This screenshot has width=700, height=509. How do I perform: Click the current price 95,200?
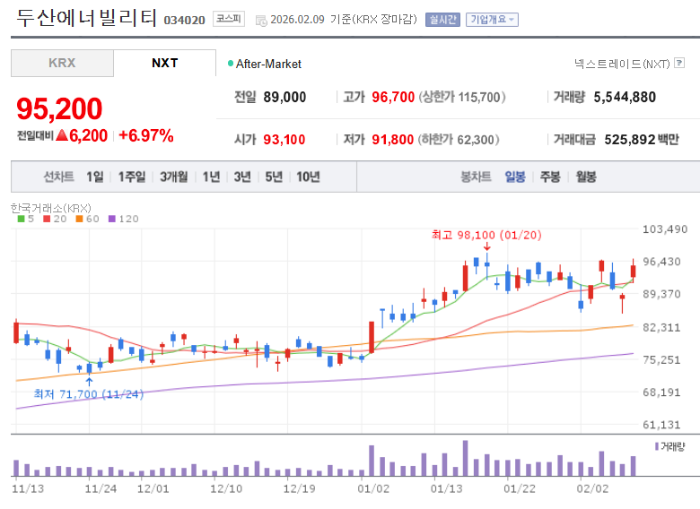(x=59, y=108)
